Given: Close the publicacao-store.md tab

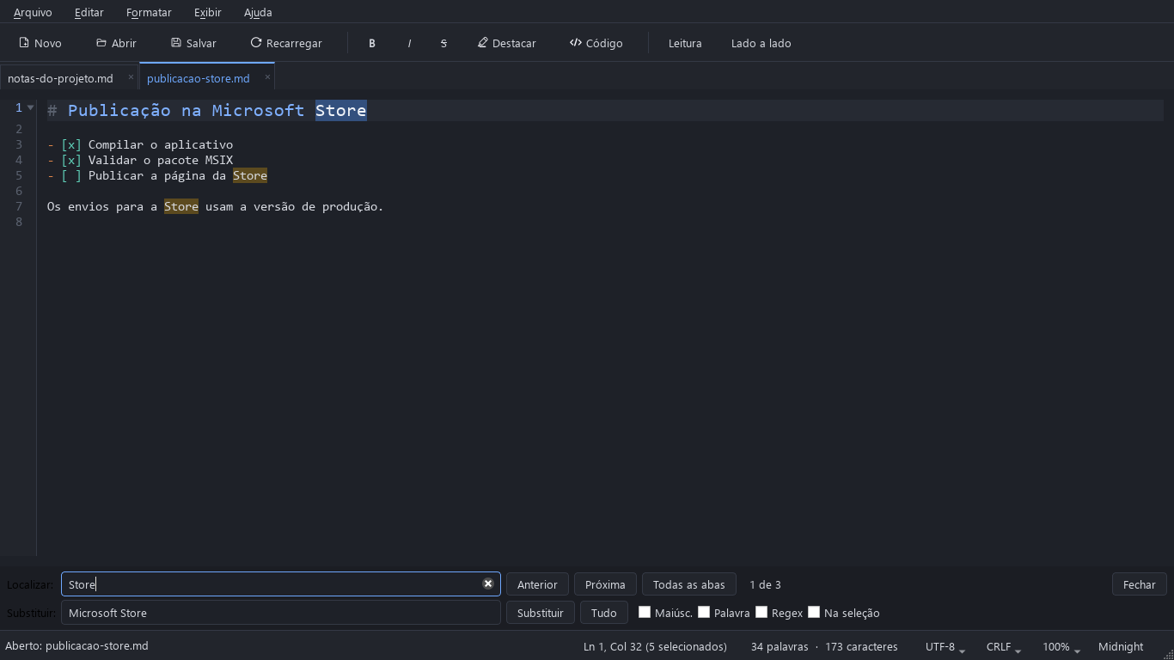Looking at the screenshot, I should [267, 77].
